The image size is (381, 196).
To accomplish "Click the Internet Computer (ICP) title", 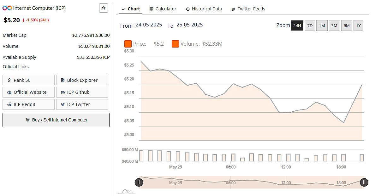I will (x=39, y=8).
